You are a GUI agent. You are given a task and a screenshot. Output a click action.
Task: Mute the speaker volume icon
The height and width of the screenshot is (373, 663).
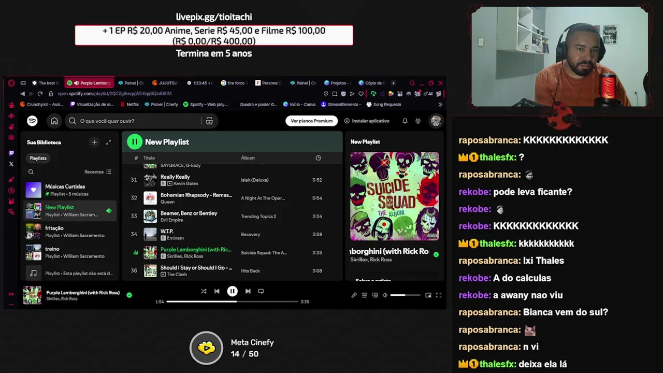pos(385,295)
